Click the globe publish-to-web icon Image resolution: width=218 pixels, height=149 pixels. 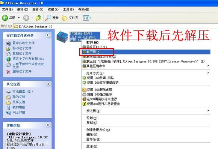pos(8,59)
